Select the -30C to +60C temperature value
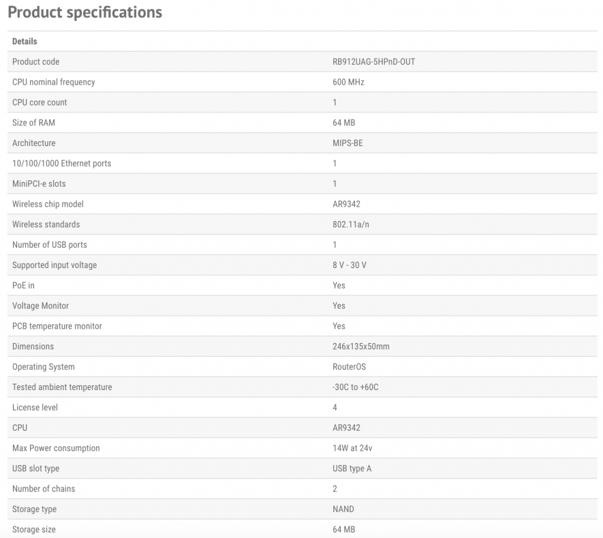The image size is (603, 538). (359, 387)
